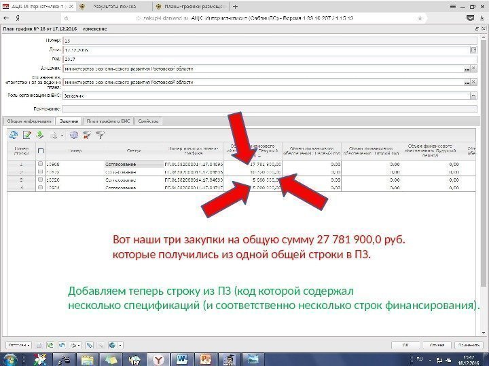Expand the Роль организации в ЕИС dropdown

473,96
